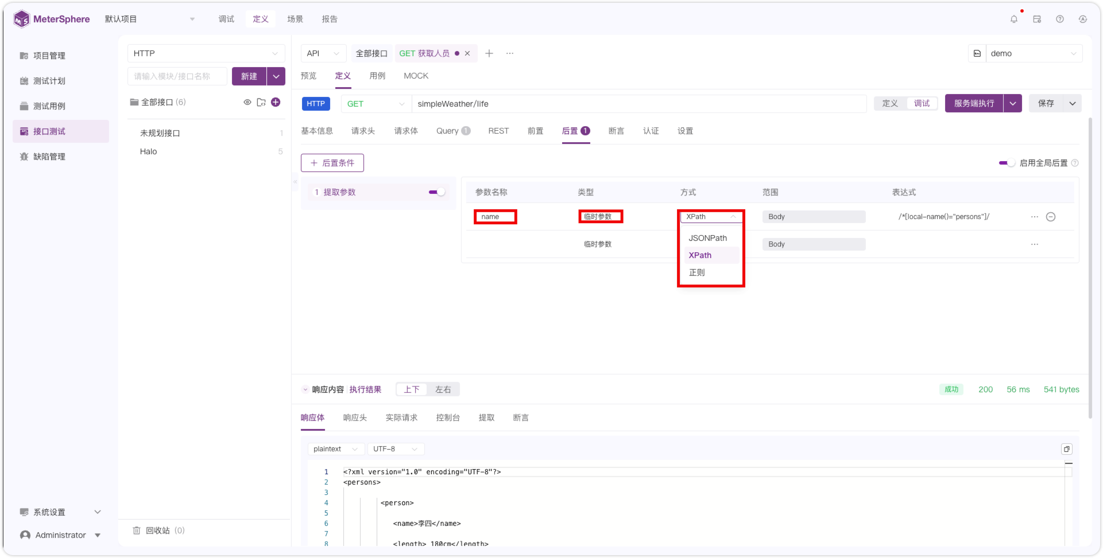Click the 执行结果 link
The width and height of the screenshot is (1103, 558).
click(x=365, y=389)
